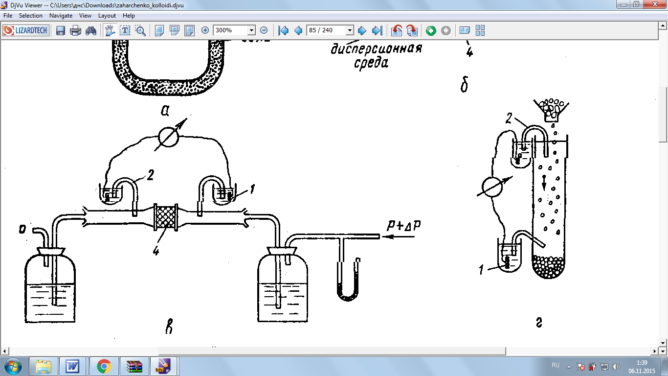Rotate the page counterclockwise
668x376 pixels.
[397, 30]
